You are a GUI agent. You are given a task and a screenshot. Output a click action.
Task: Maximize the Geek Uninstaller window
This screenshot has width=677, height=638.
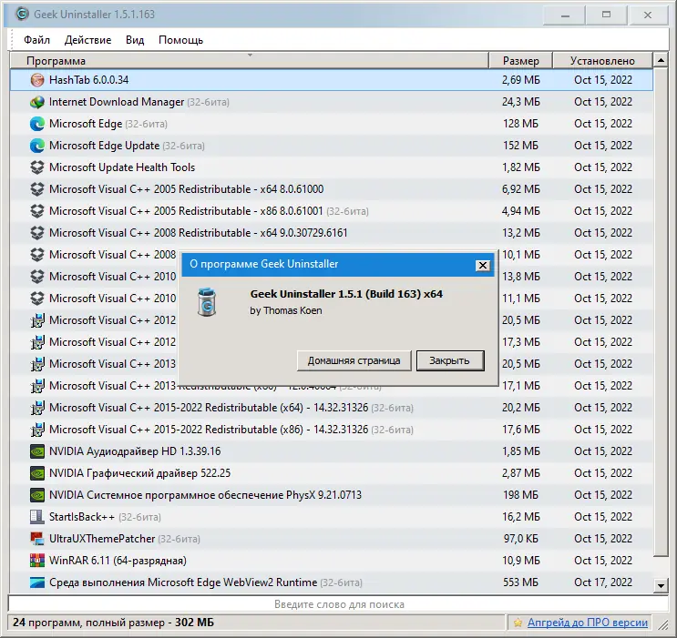(606, 15)
